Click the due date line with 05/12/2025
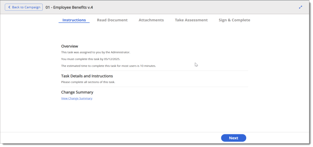 click(91, 59)
